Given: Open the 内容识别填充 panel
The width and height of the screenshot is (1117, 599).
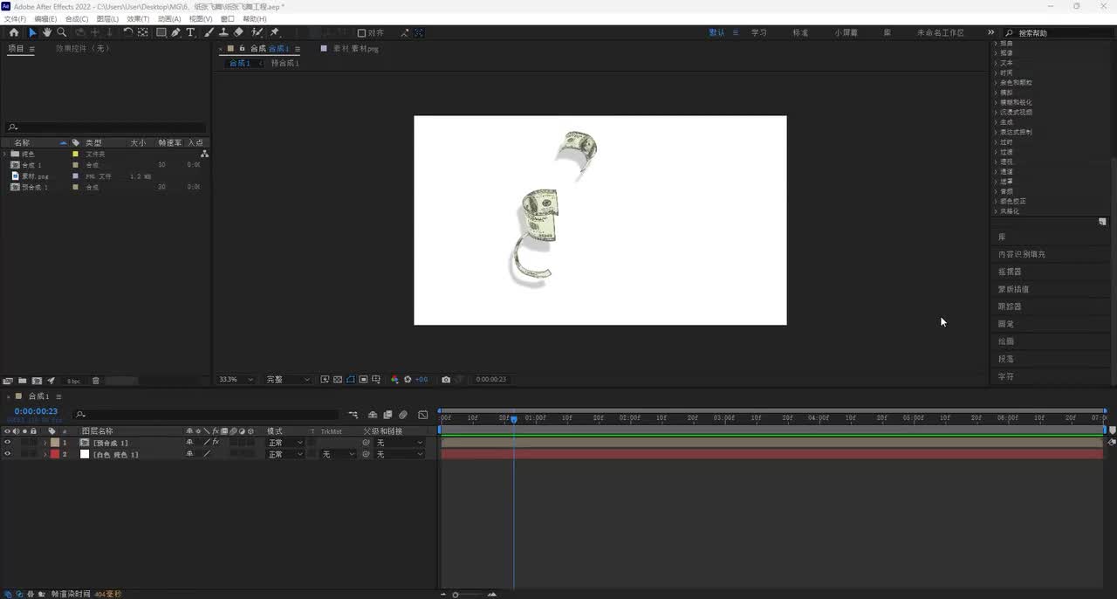Looking at the screenshot, I should [x=1022, y=254].
